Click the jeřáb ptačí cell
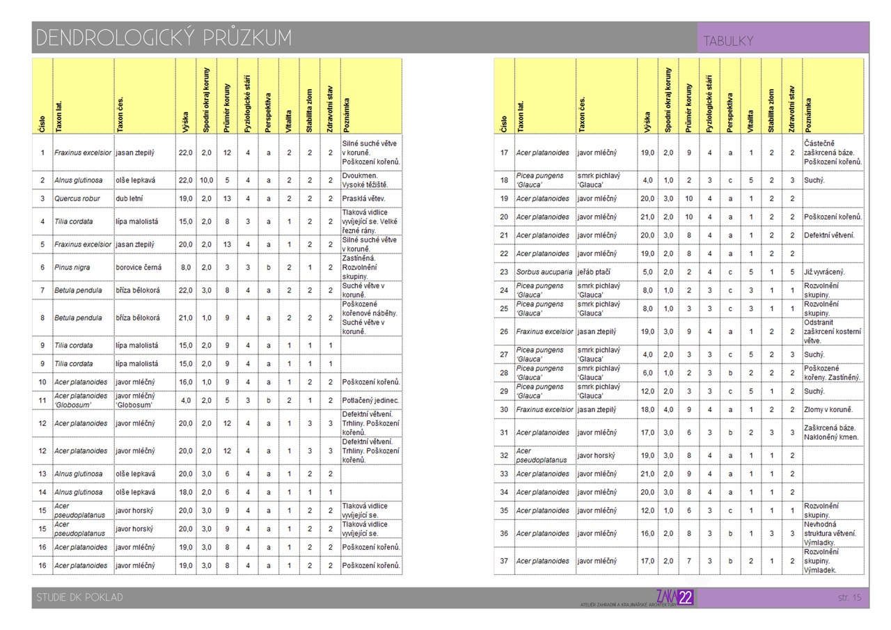 606,271
